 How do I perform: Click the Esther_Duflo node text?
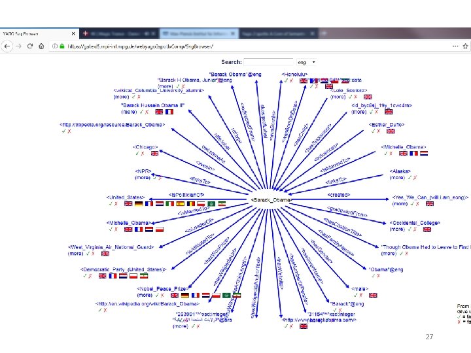point(387,125)
